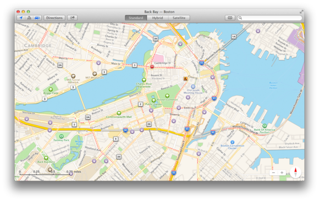The image size is (319, 201).
Task: Toggle the traffic car icon
Action: coord(37,18)
